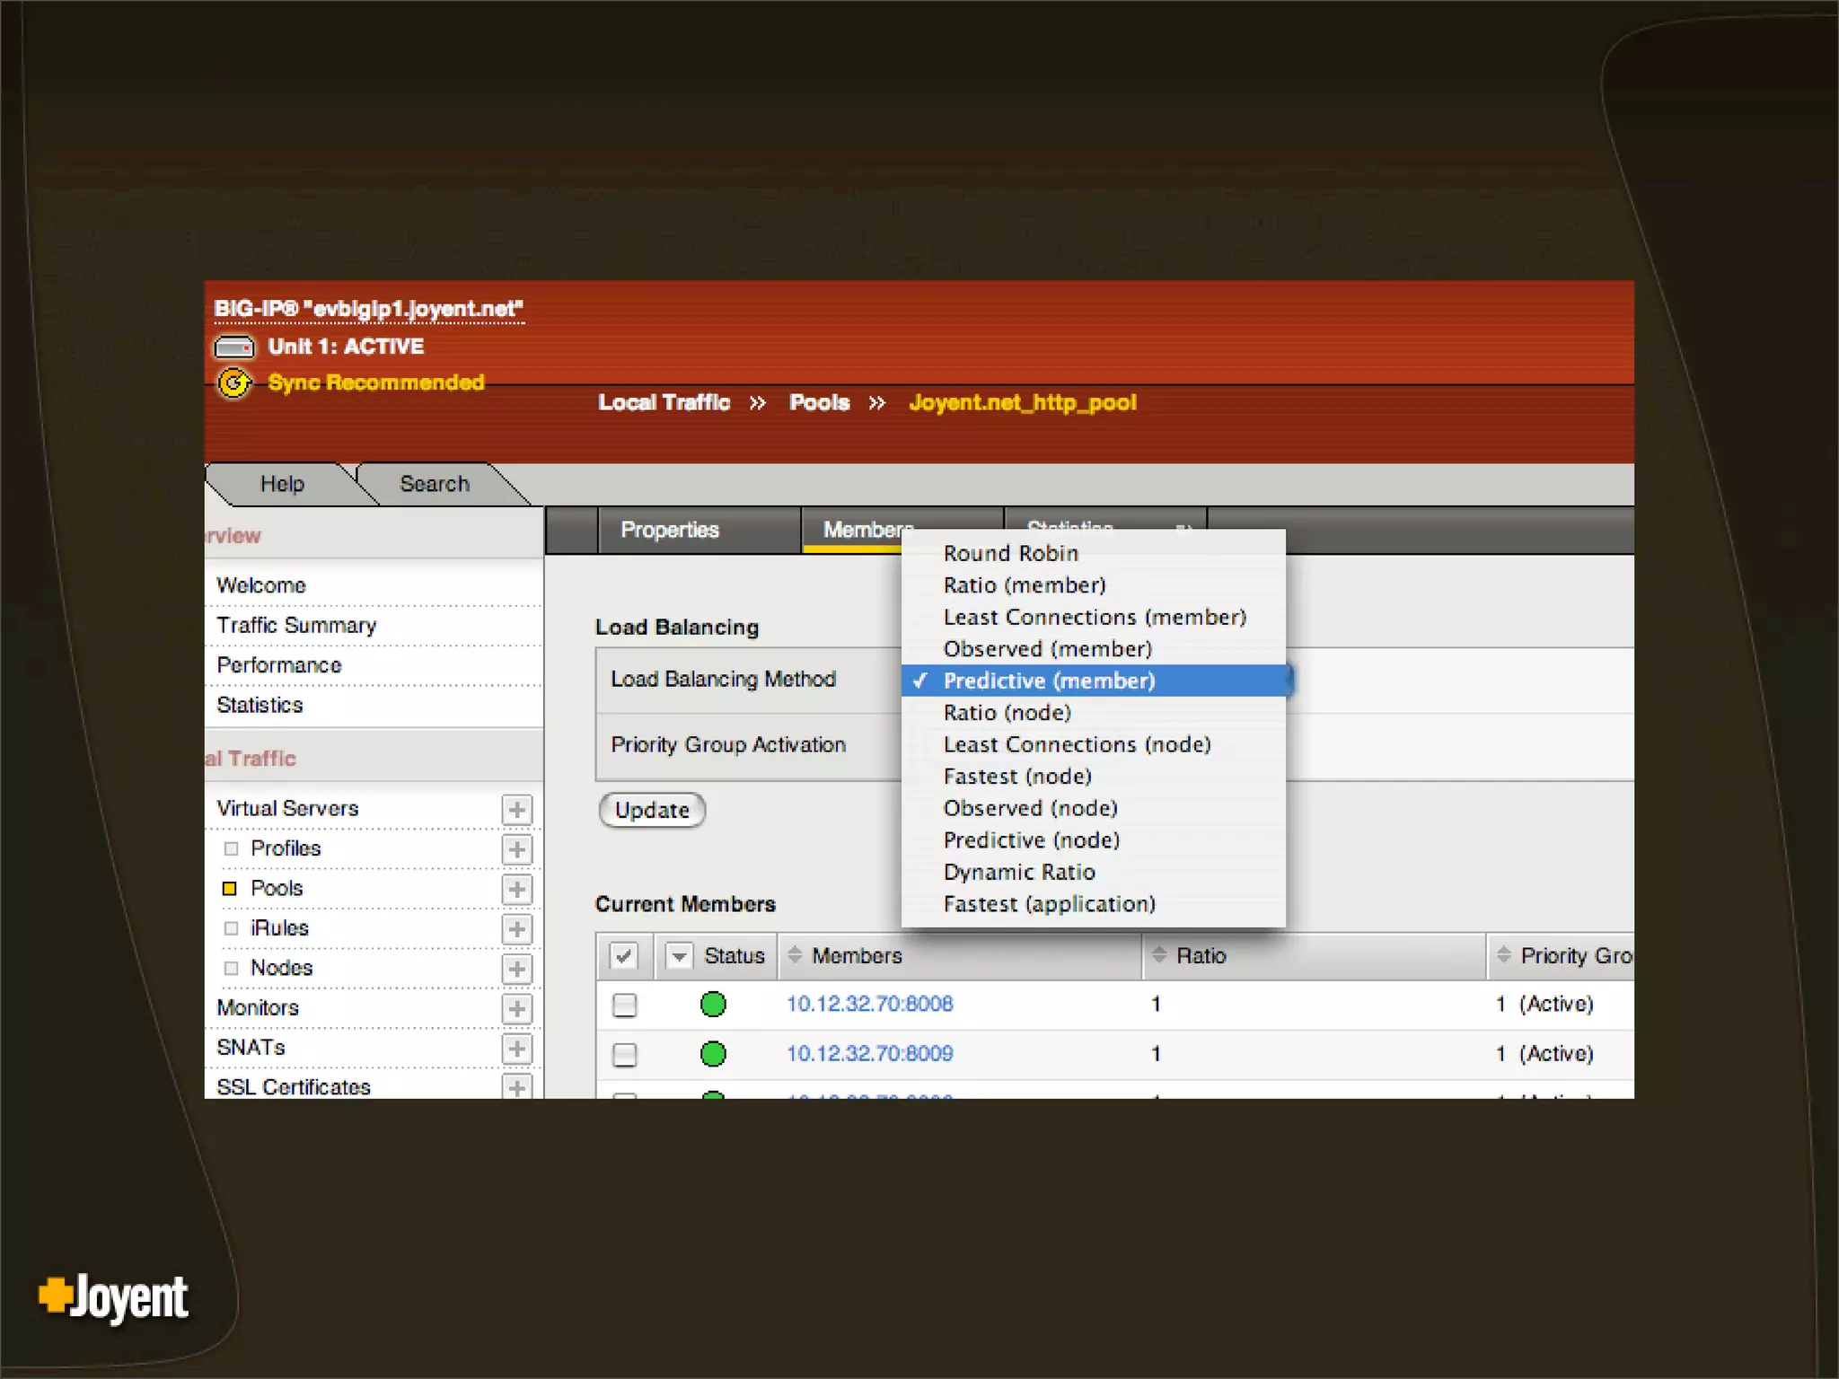Viewport: 1839px width, 1379px height.
Task: Open Traffic Summary in the sidebar
Action: click(x=296, y=625)
